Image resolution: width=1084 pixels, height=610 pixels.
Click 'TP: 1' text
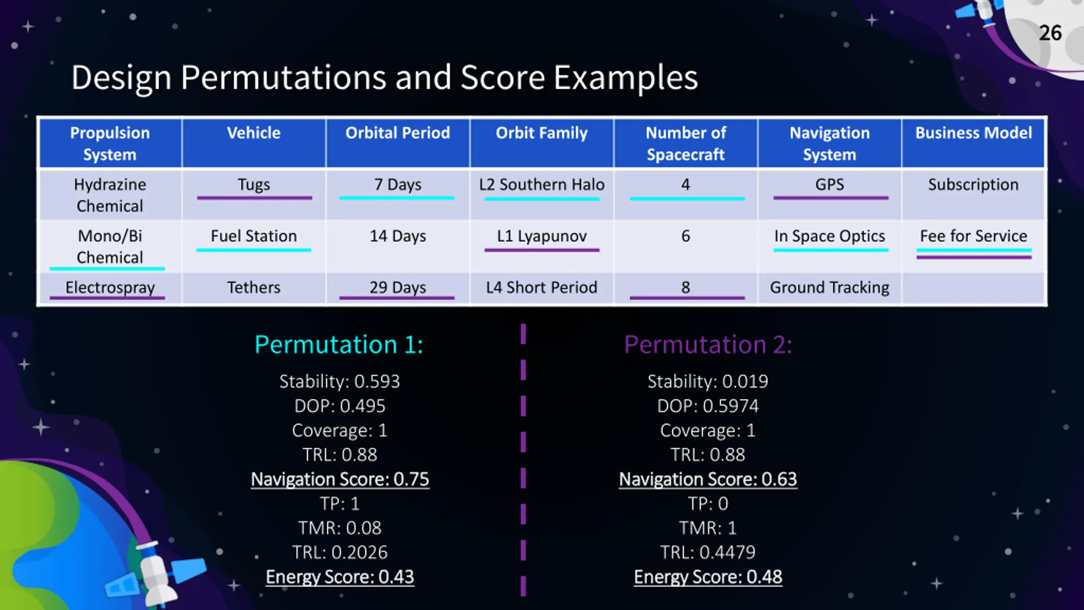pyautogui.click(x=340, y=504)
